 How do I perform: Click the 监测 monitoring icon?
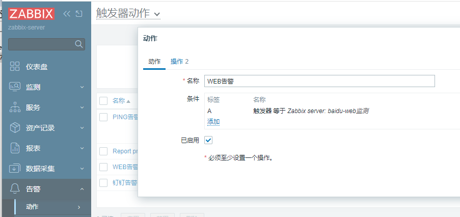click(15, 87)
